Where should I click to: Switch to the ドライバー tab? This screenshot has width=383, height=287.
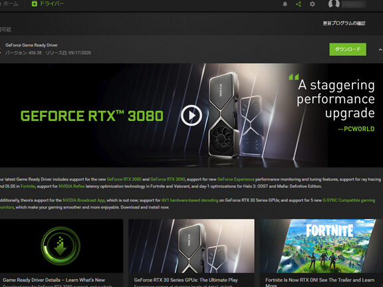click(x=48, y=4)
